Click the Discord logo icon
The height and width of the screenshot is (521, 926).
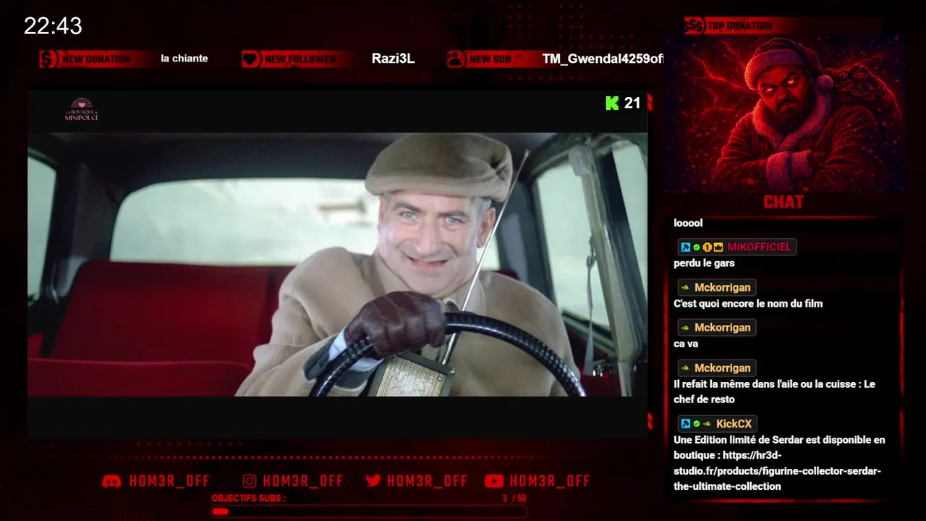111,481
